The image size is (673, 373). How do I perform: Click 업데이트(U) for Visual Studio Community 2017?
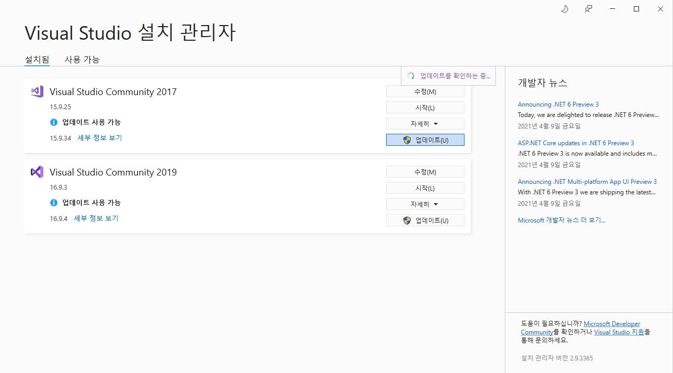(425, 140)
